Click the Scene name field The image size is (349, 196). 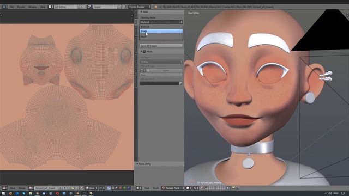click(105, 7)
